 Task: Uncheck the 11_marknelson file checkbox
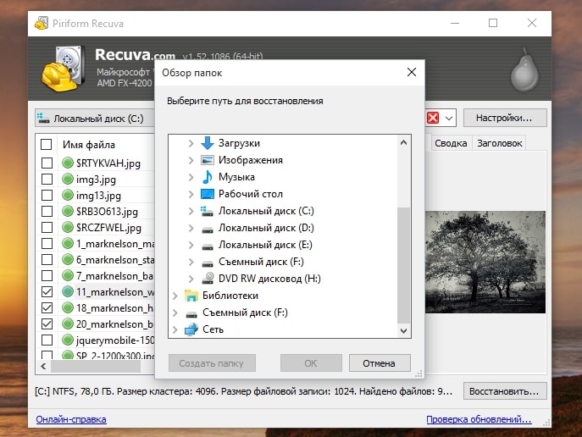(47, 291)
